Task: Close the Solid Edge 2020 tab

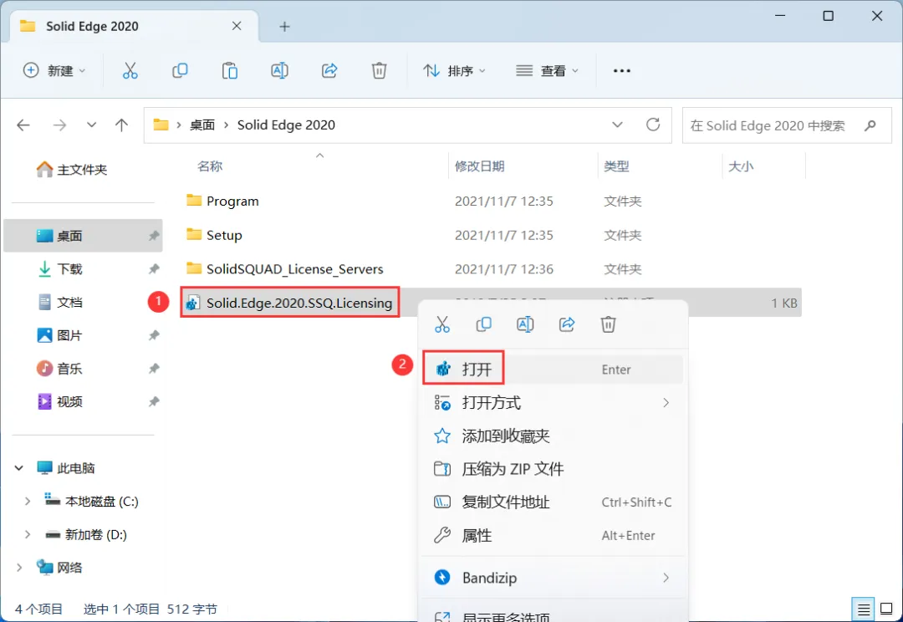Action: pos(237,26)
